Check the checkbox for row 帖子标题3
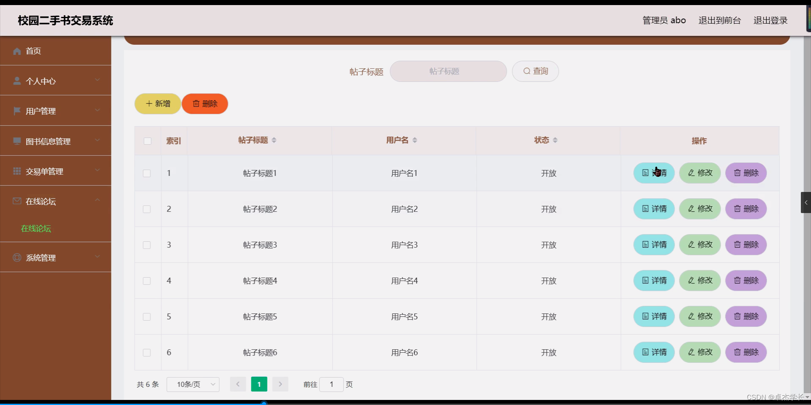Screen dimensions: 811x405 pos(147,245)
